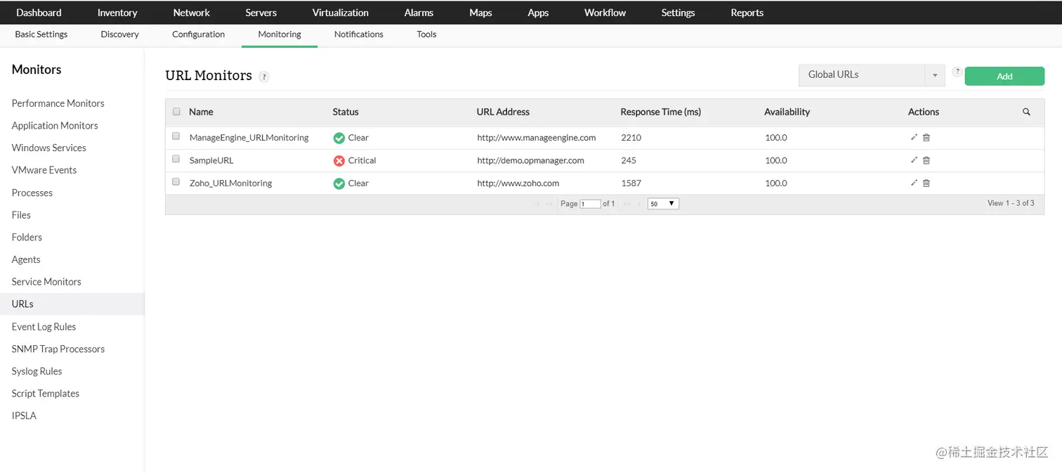Delete the SampleURL monitor
This screenshot has height=473, width=1062.
(926, 160)
